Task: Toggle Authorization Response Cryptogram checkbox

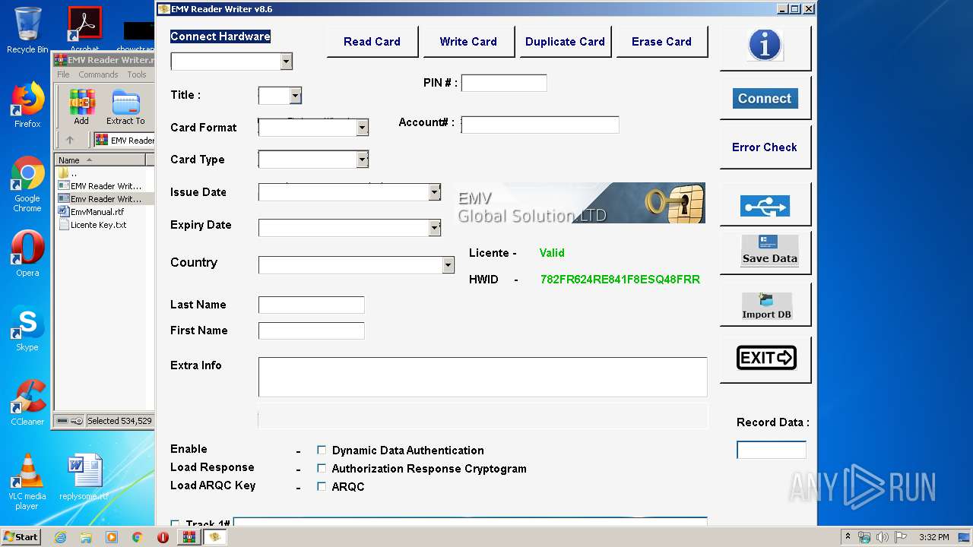Action: tap(322, 468)
